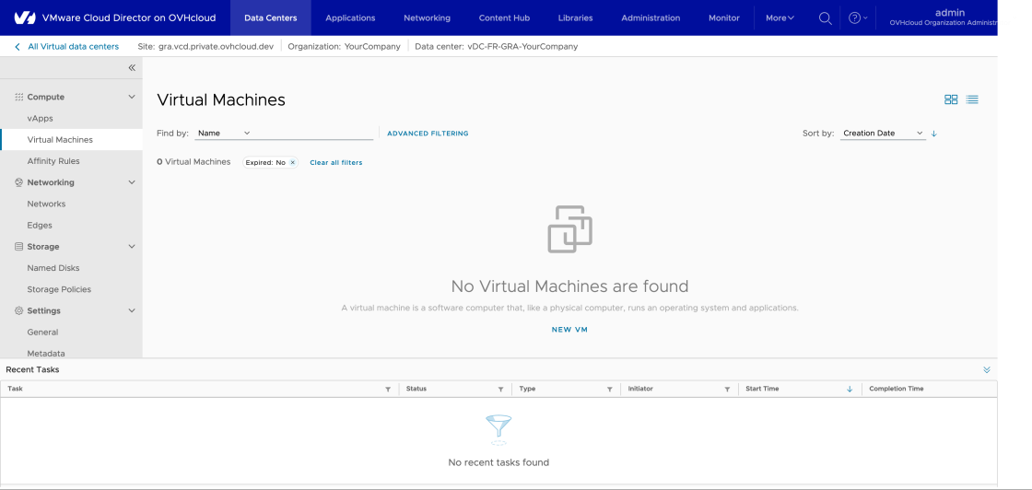Filter the Status column
Screen dimensions: 1032x490
pyautogui.click(x=501, y=390)
